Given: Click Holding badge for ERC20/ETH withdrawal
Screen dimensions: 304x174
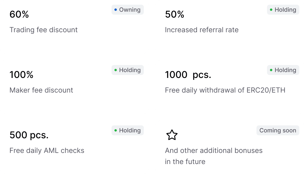Looking at the screenshot, I should pyautogui.click(x=283, y=70).
